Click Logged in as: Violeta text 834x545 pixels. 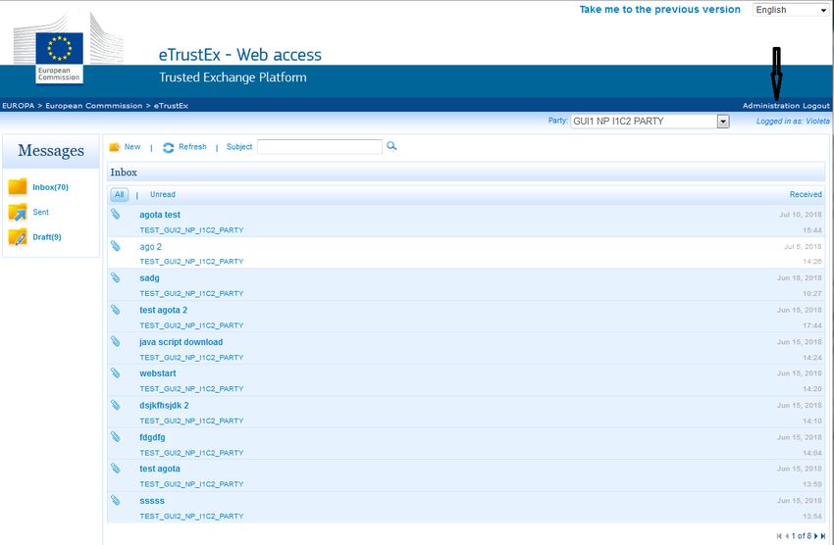(793, 122)
